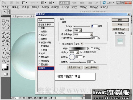Uncheck the 光泽 satin style
Image resolution: width=133 pixels, height=100 pixels.
[40, 53]
